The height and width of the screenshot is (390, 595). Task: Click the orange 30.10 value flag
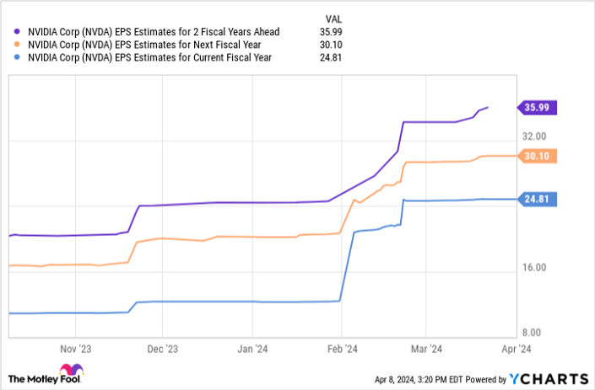click(x=537, y=156)
